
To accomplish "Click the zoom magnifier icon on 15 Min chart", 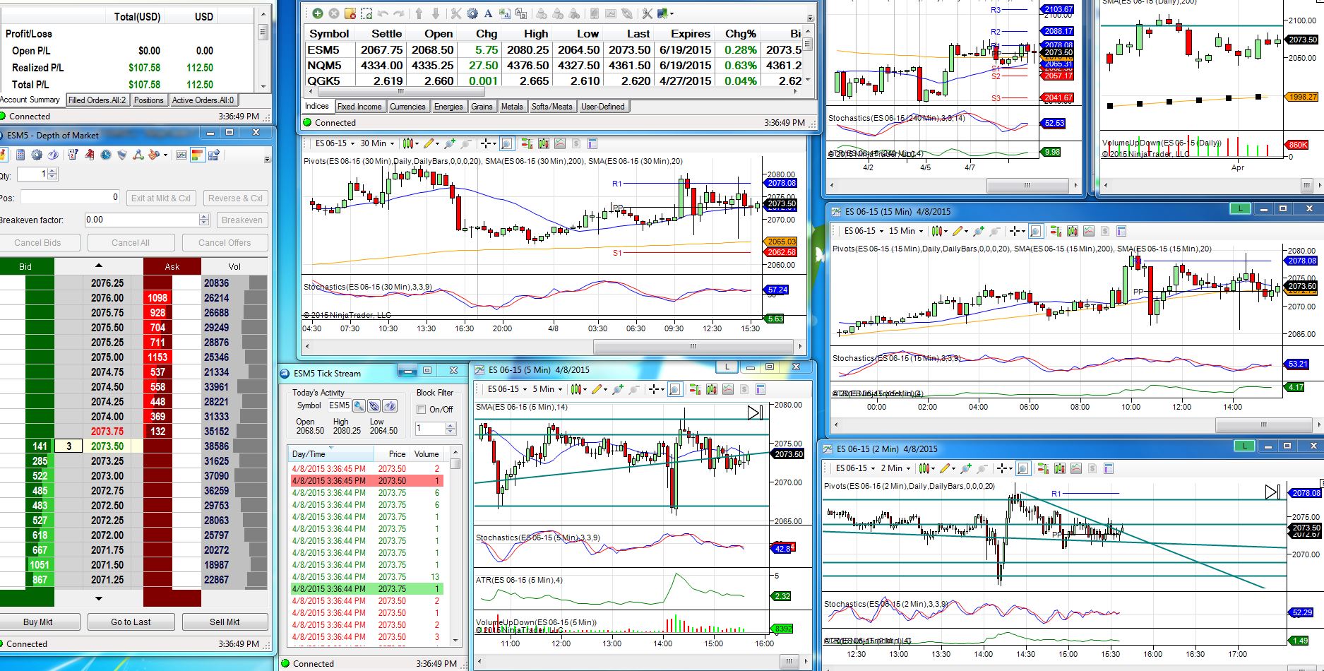I will 1035,231.
